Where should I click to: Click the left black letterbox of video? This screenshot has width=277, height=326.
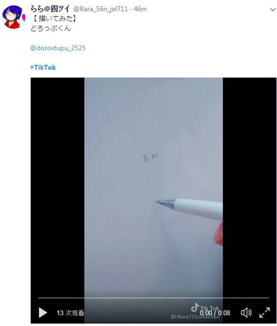point(58,187)
